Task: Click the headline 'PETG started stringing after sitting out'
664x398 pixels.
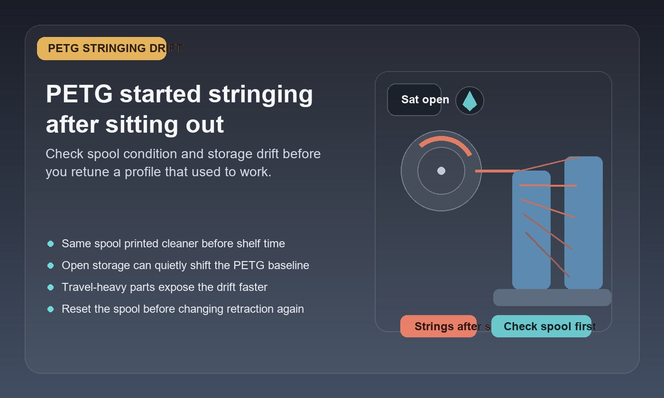Action: [179, 109]
